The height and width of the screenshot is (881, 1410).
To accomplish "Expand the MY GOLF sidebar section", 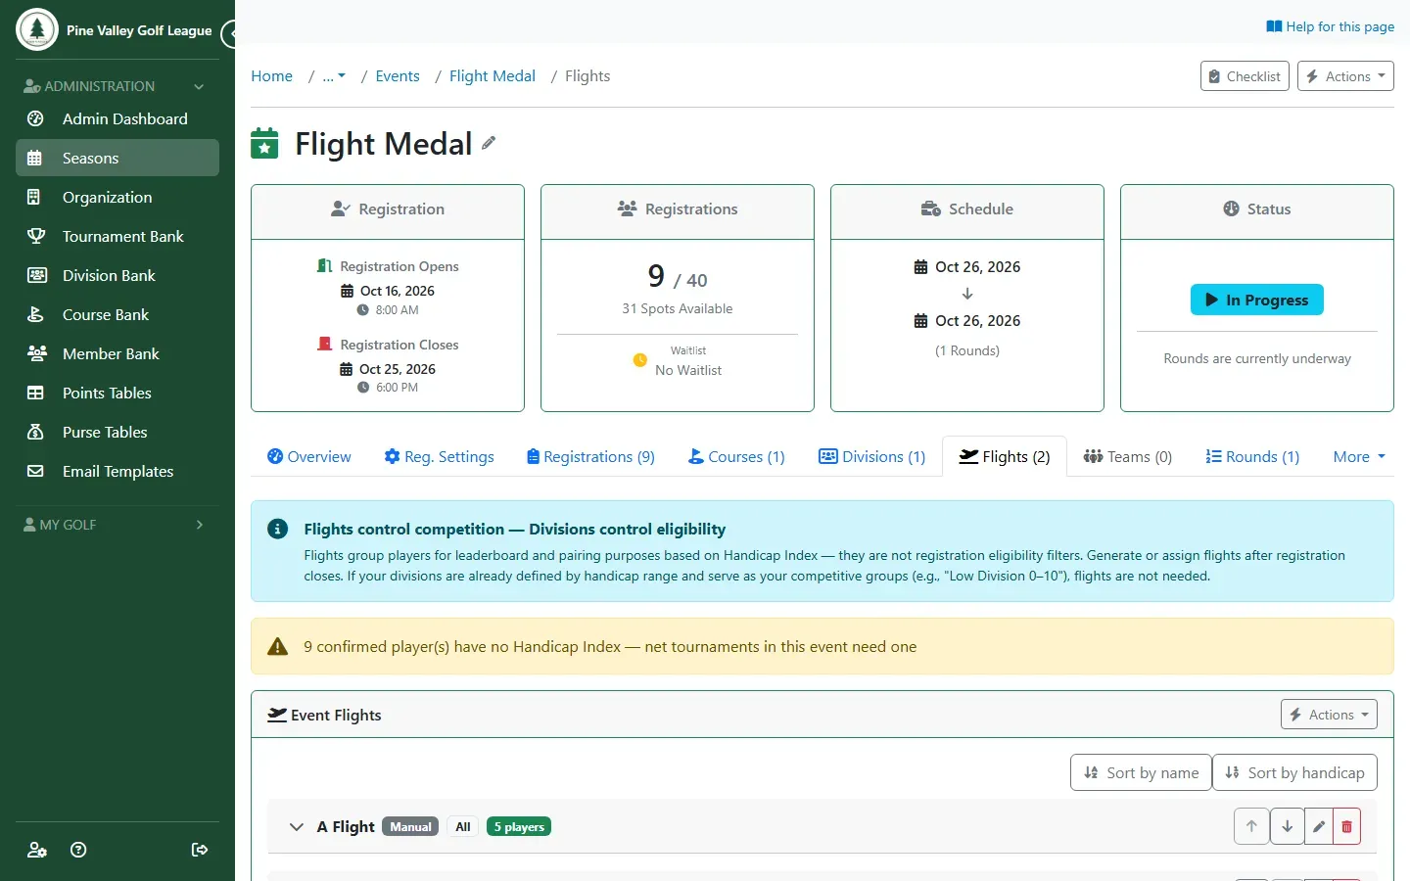I will coord(117,525).
